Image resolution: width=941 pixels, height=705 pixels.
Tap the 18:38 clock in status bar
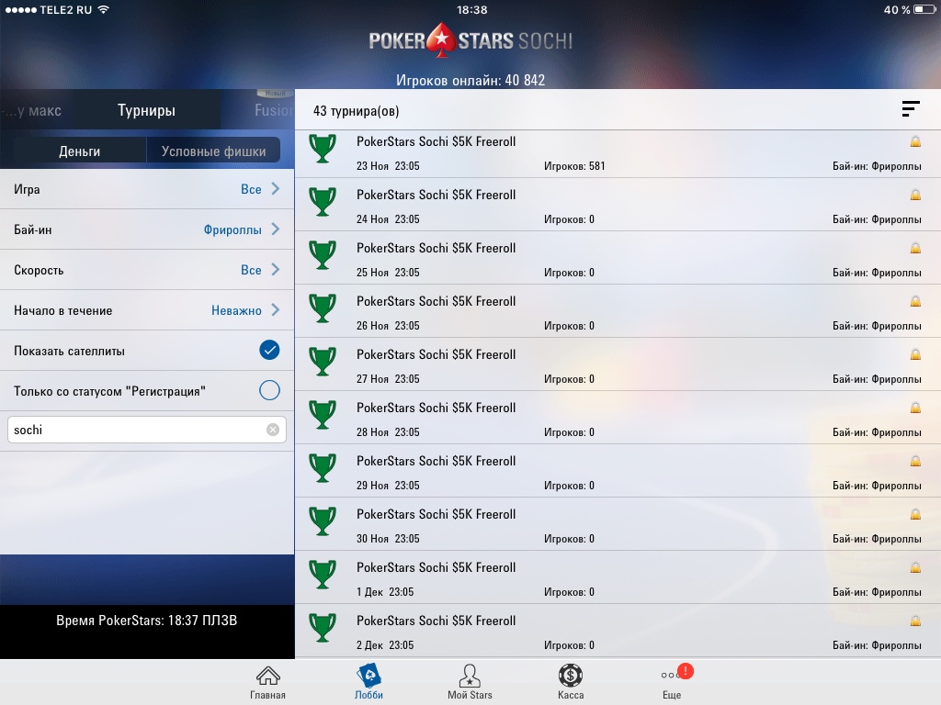coord(471,9)
